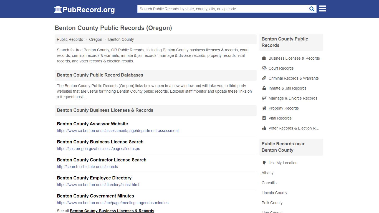Click the PubRecord.org building logo icon
Screen dimensions: 379x213
[x=58, y=9]
